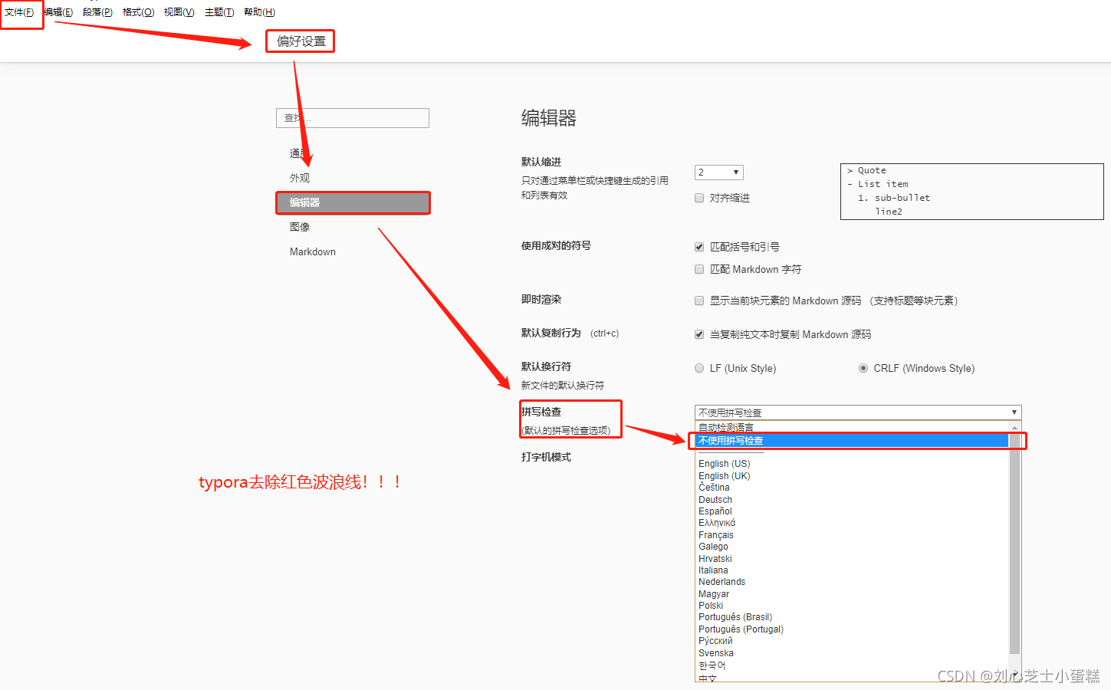The height and width of the screenshot is (690, 1111).
Task: Click the language list scroll-up arrow
Action: tap(1015, 427)
